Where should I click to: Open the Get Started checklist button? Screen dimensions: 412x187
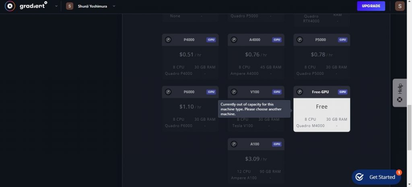click(376, 177)
